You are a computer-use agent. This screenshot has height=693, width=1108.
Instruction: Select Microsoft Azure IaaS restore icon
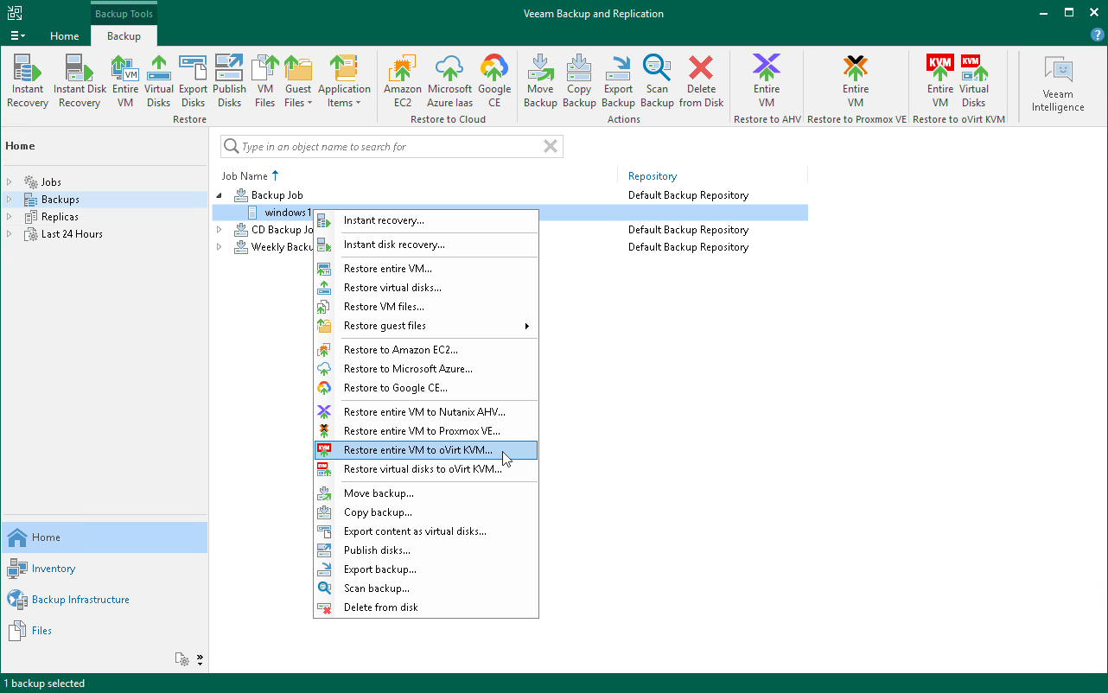(449, 81)
